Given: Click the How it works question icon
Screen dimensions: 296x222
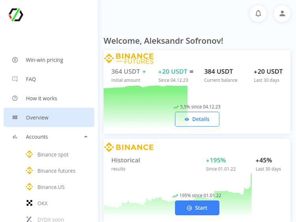Looking at the screenshot, I should pos(15,98).
